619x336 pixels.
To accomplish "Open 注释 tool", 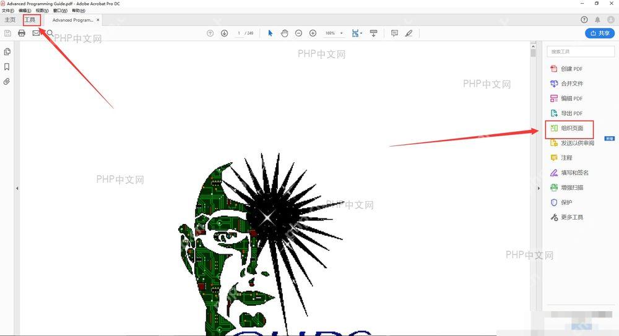I will click(x=561, y=158).
